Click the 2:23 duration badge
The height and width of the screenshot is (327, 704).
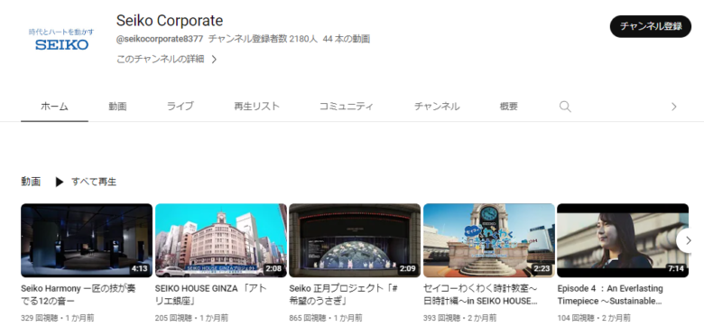(541, 269)
